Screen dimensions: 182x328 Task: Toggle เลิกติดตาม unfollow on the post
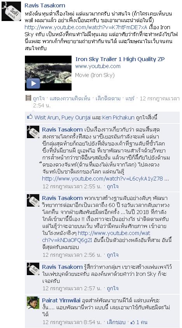coord(108,98)
